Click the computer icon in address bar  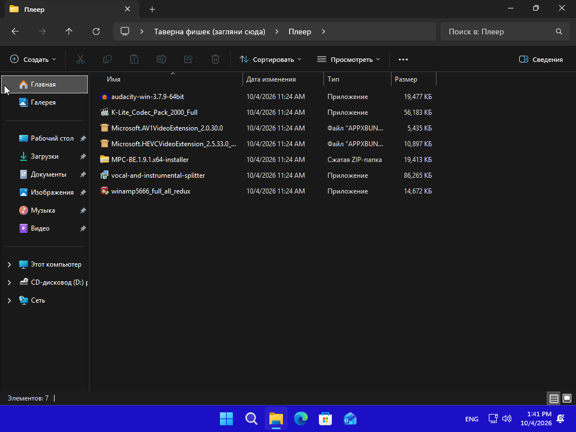point(125,31)
